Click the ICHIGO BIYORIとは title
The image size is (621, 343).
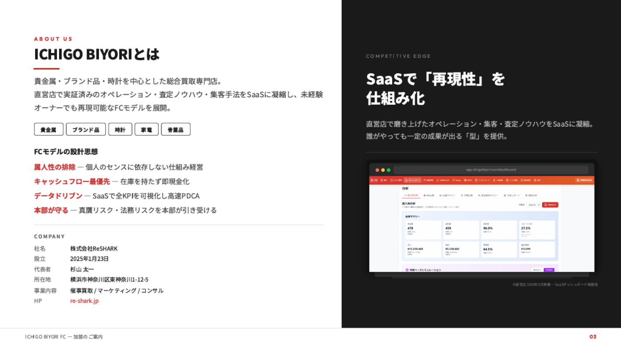pos(97,54)
